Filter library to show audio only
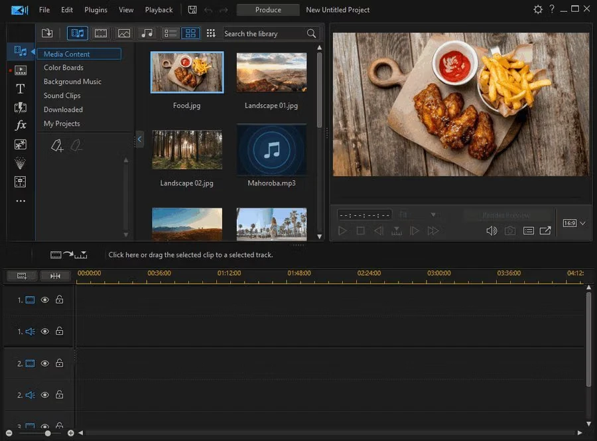This screenshot has height=441, width=597. (x=147, y=33)
